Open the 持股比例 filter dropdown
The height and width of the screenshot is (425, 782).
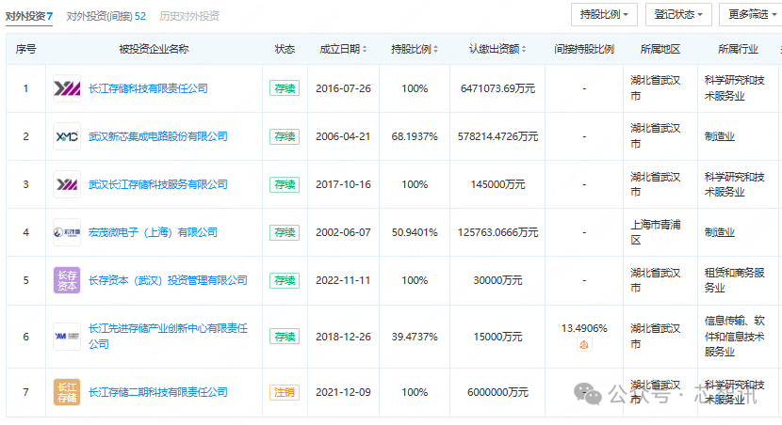point(604,14)
